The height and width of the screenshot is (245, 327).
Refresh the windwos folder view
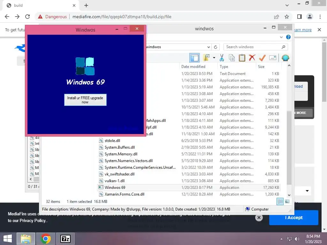216,47
